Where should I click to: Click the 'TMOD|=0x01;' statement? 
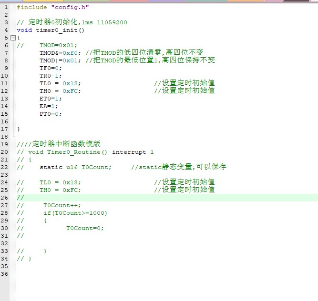click(x=60, y=60)
